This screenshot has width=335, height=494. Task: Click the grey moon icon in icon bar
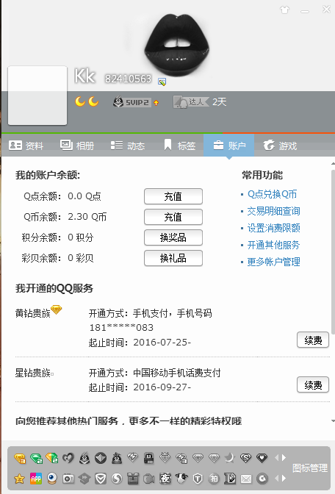(x=229, y=458)
